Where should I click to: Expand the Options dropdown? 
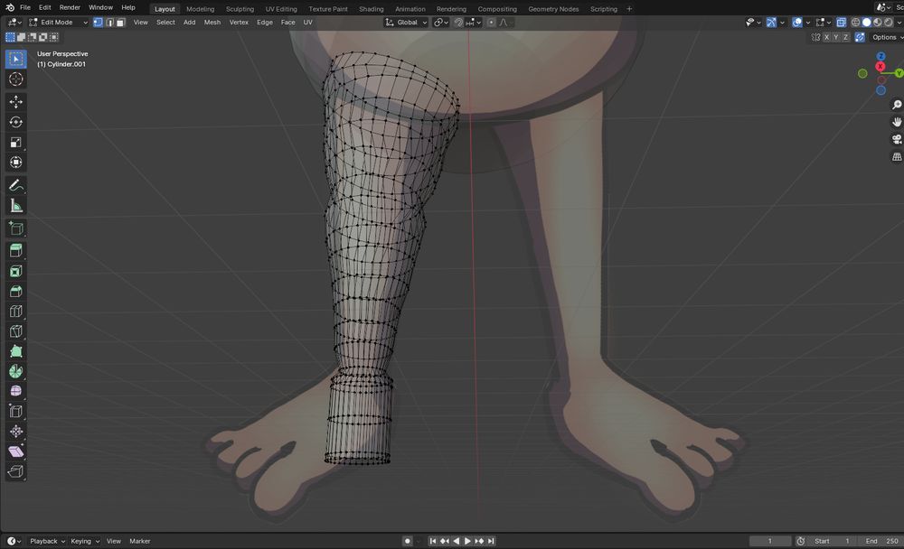point(888,37)
